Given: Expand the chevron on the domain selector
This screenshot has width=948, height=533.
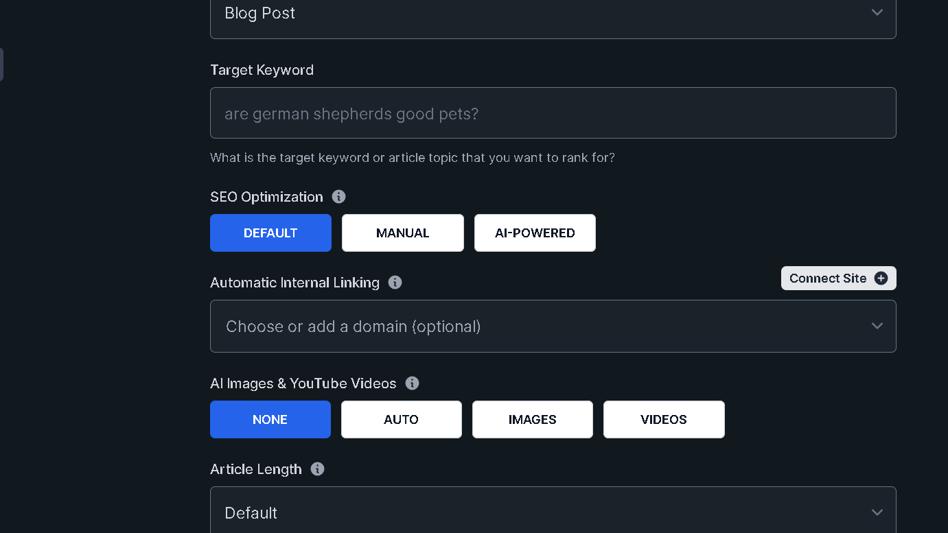Looking at the screenshot, I should 877,326.
